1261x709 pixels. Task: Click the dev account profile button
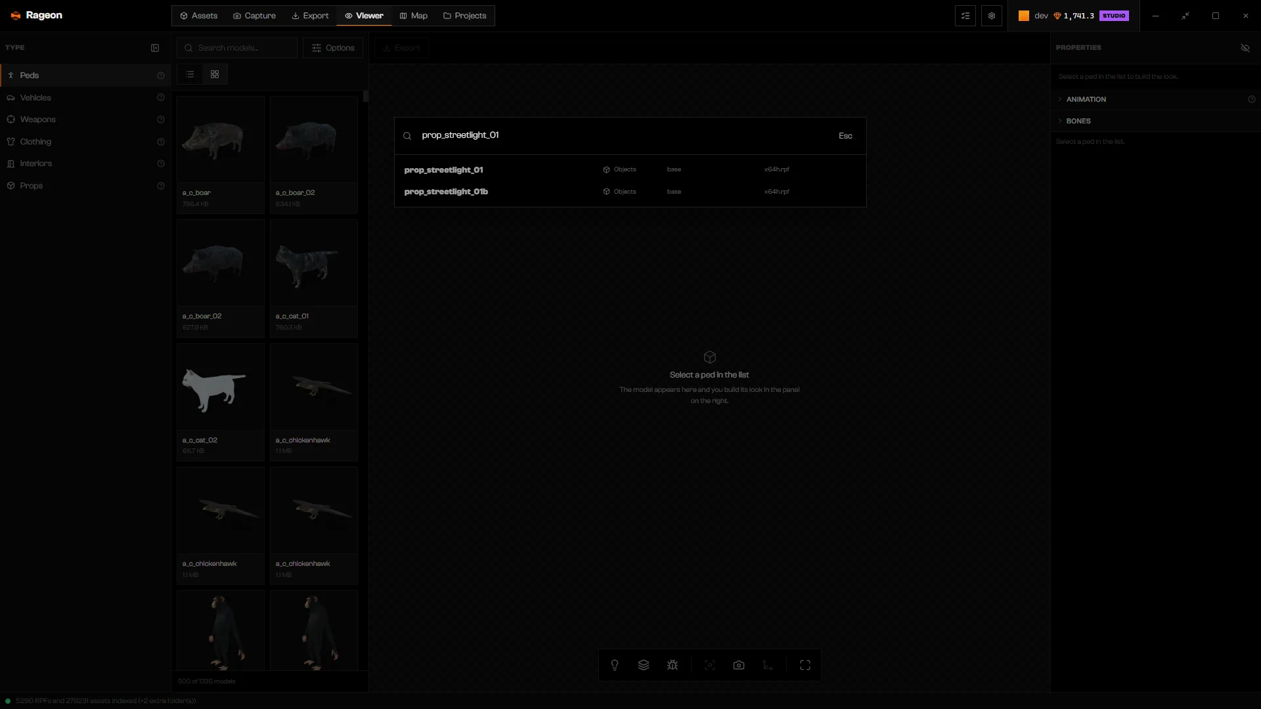[1033, 16]
